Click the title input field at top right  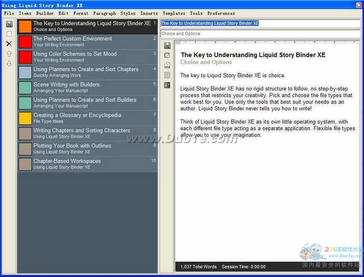tap(260, 23)
